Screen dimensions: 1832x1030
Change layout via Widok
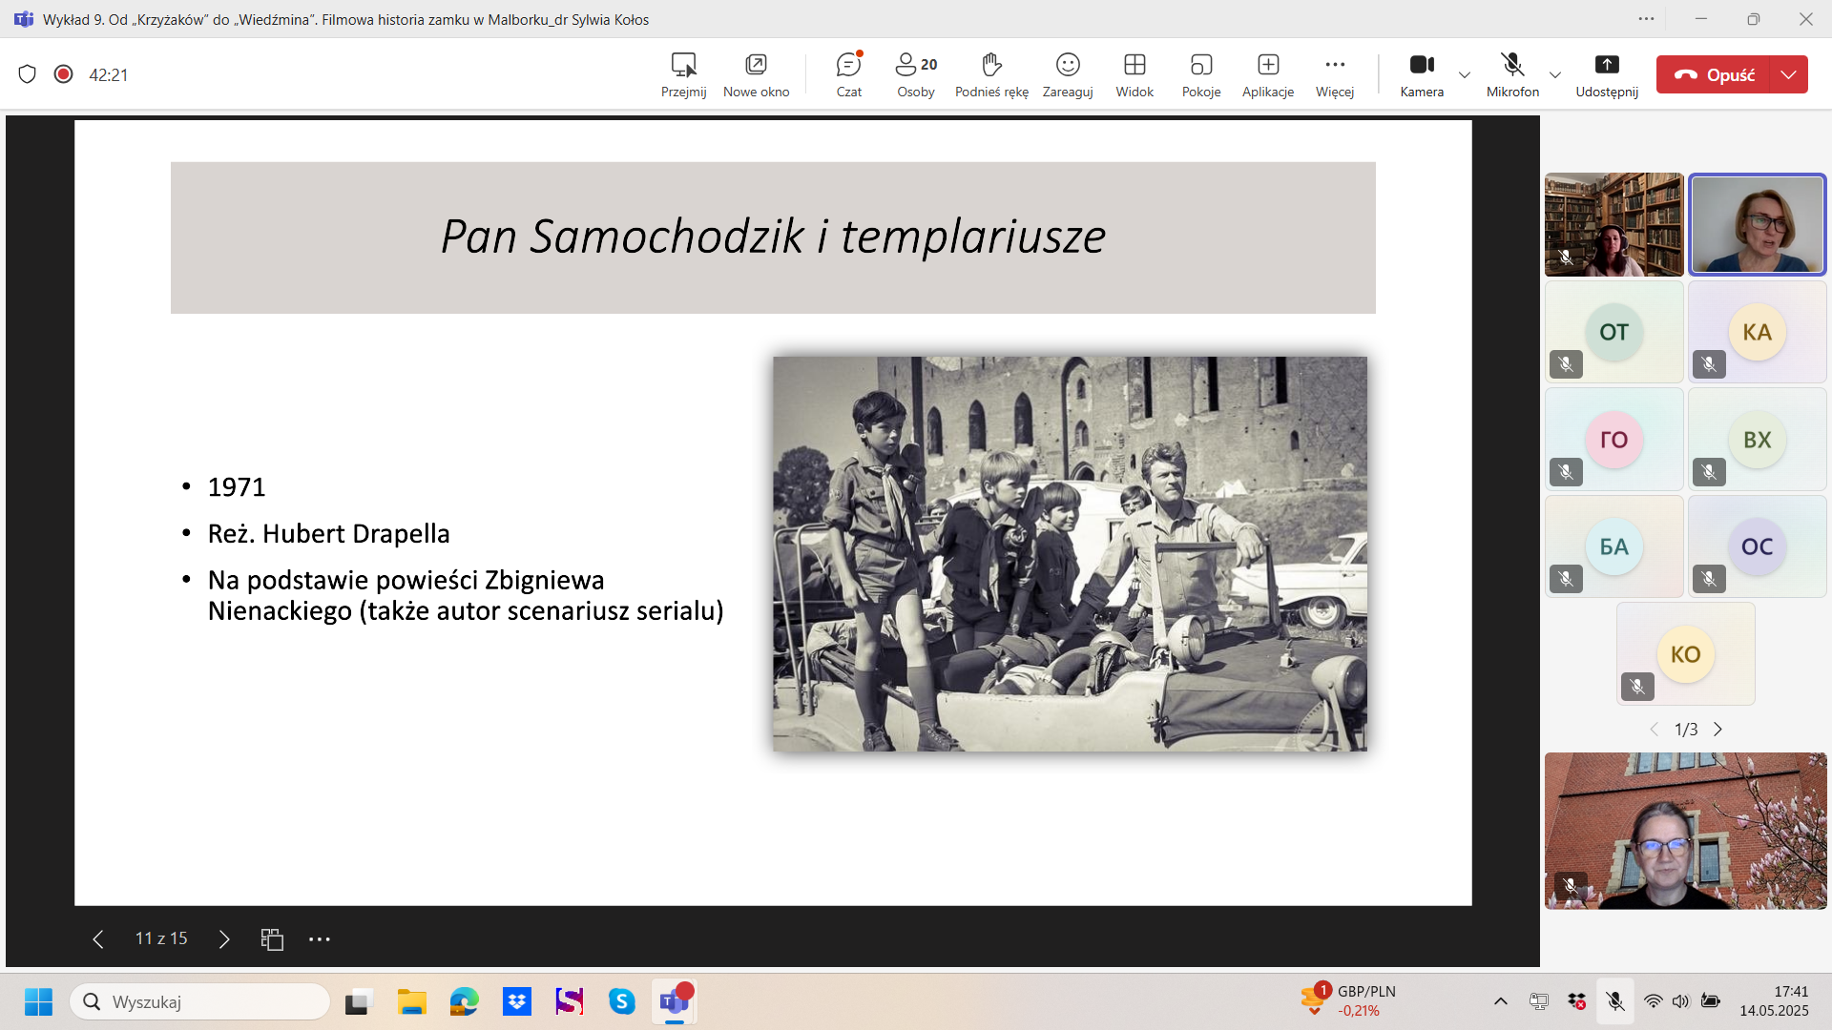1135,74
